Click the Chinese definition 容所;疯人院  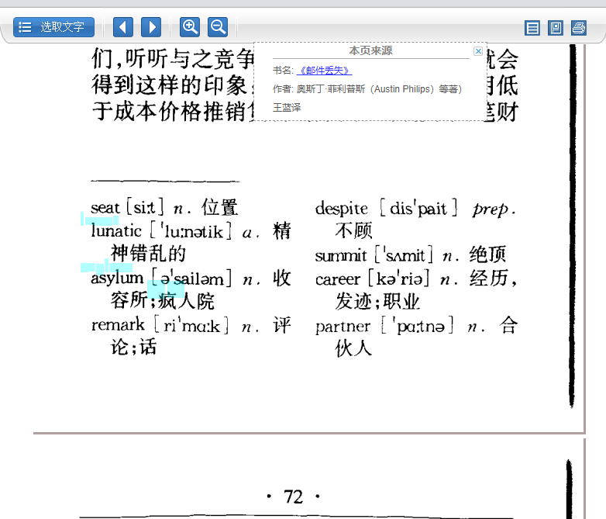(x=162, y=301)
